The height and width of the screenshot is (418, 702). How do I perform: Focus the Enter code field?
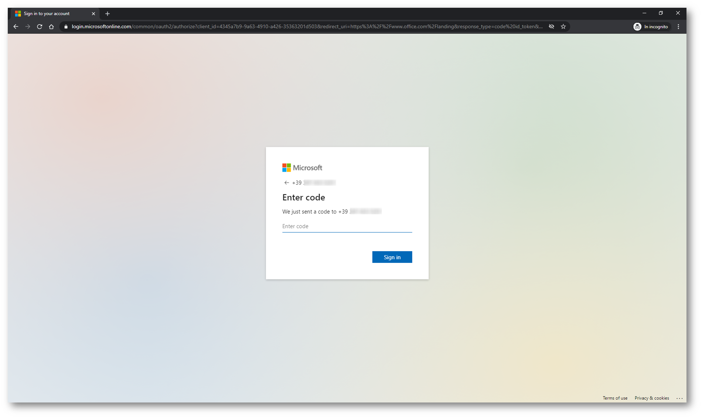(347, 226)
